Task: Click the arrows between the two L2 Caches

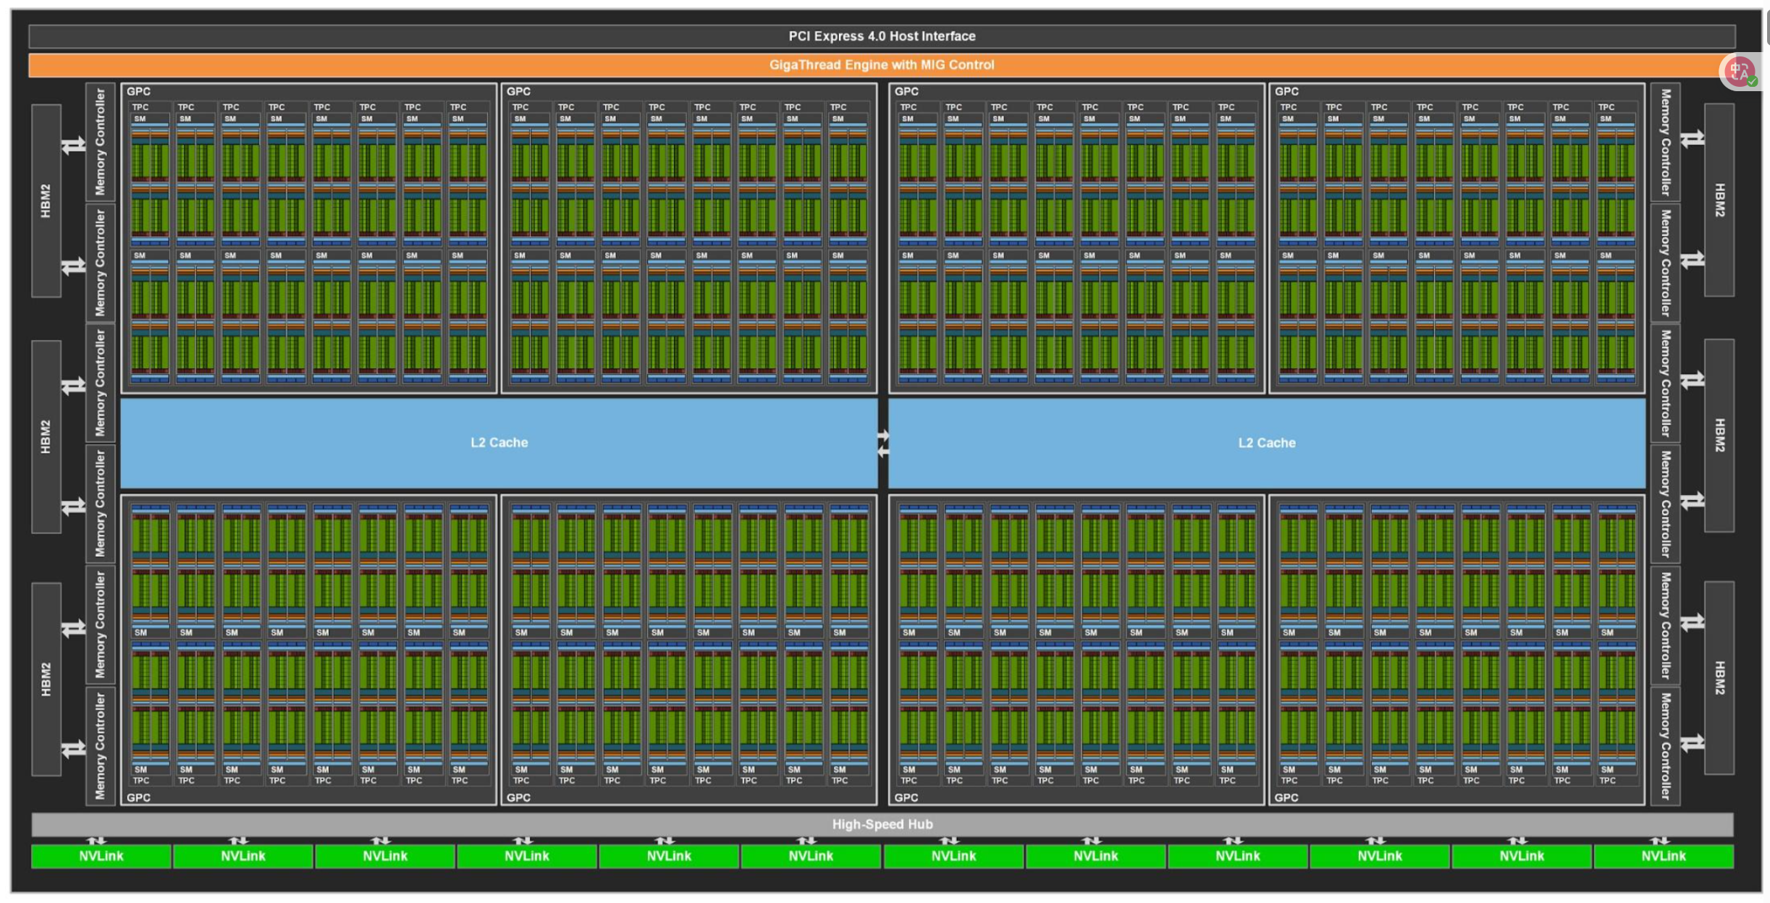Action: (x=882, y=444)
